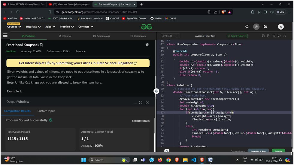
Task: Open the user profile avatar A
Action: [x=281, y=27]
